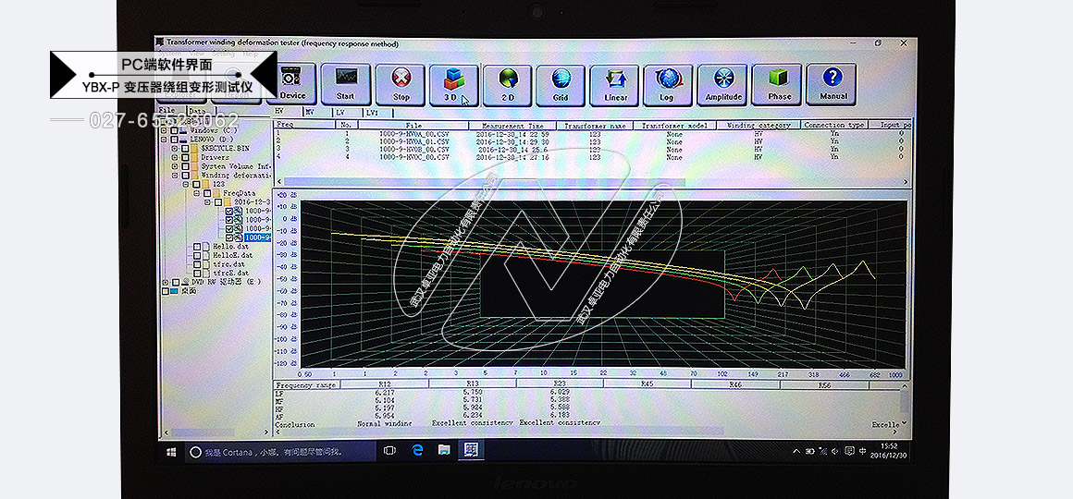1073x499 pixels.
Task: Sort by Measurement Time column header
Action: [512, 125]
